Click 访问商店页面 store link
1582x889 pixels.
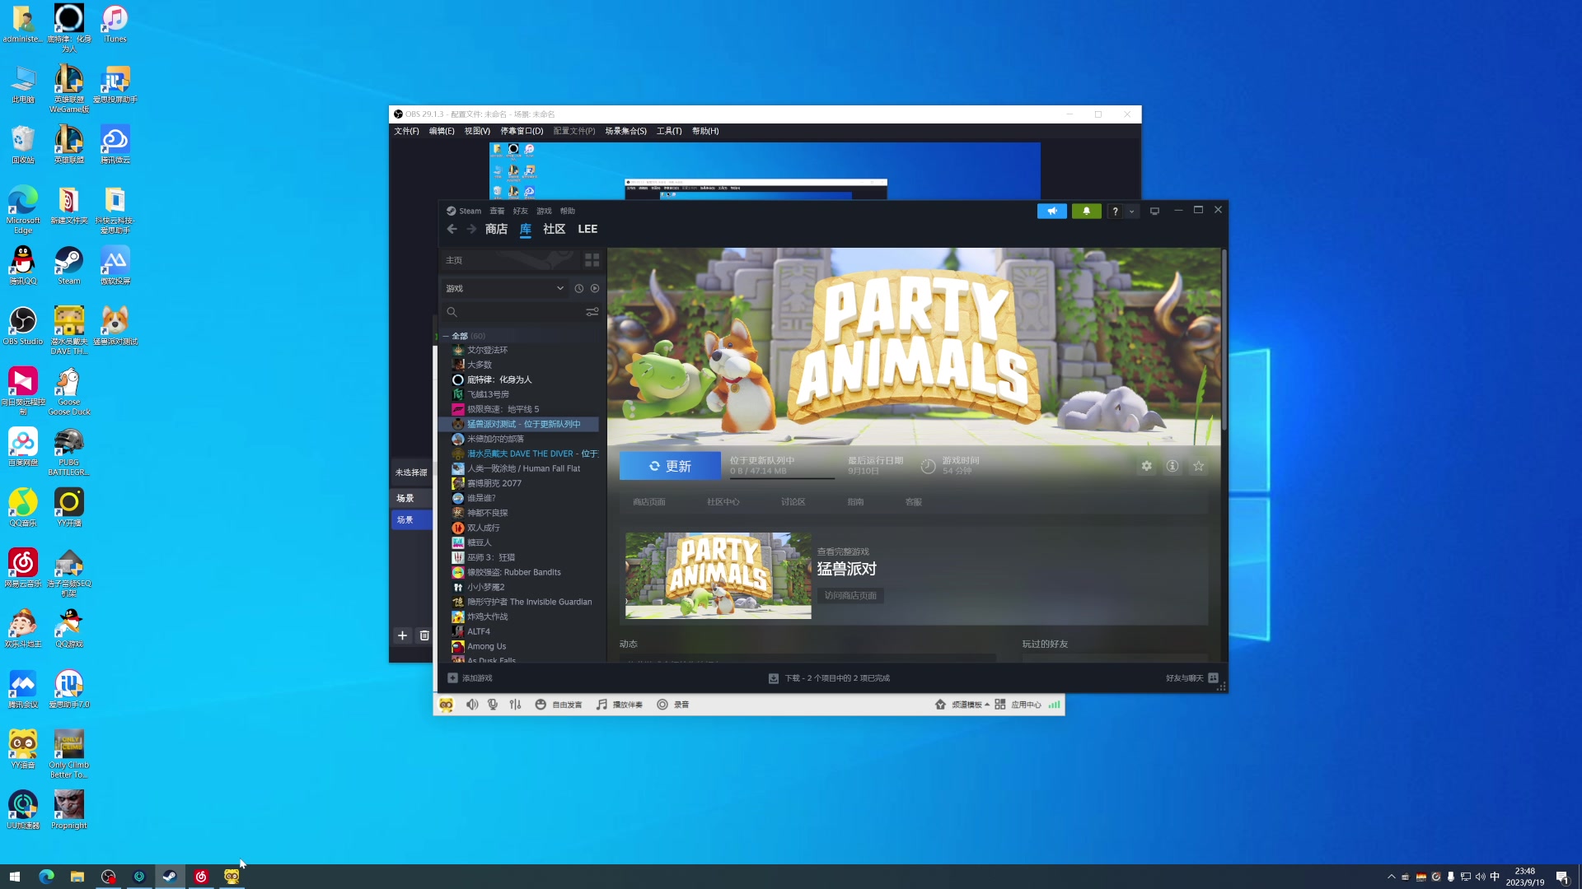(850, 596)
